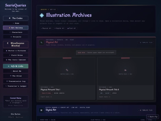161x121 pixels.
Task: Click the Page Note about paper edges
Action: 96,53
